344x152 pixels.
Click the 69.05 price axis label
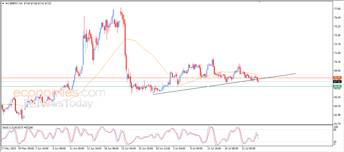337,71
